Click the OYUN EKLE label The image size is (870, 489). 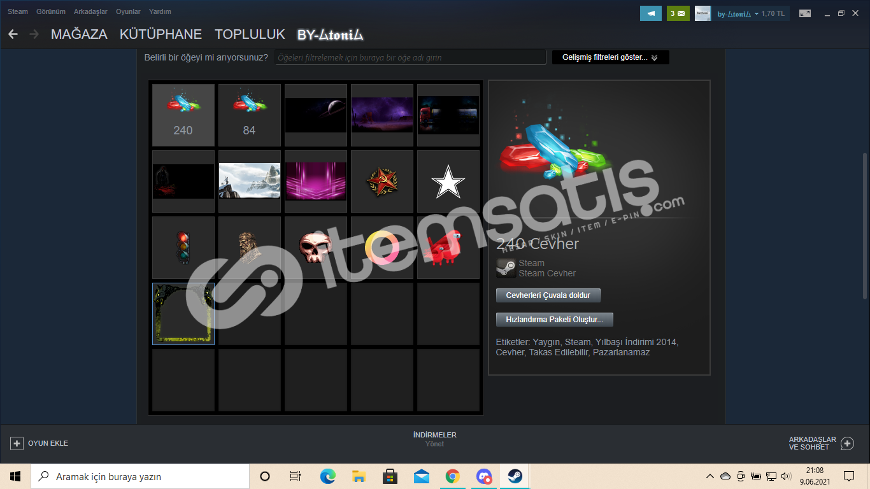(x=48, y=443)
